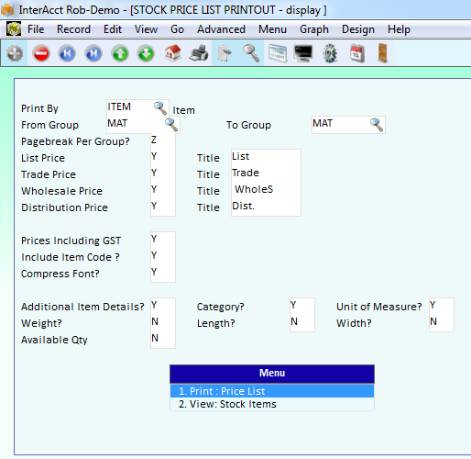Open lookup for To Group field

[377, 125]
